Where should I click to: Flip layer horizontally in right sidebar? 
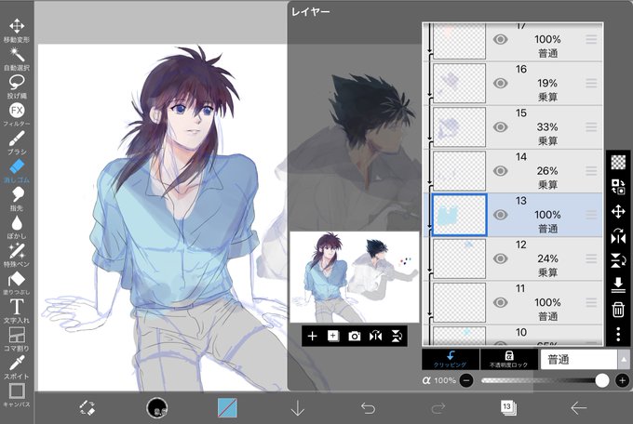[618, 236]
